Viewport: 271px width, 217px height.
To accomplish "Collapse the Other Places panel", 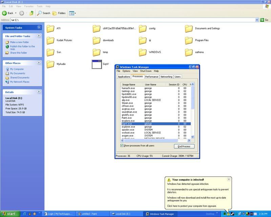I will point(39,63).
